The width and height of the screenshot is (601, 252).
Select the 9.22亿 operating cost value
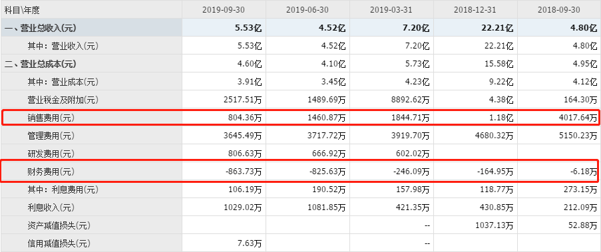tap(502, 82)
